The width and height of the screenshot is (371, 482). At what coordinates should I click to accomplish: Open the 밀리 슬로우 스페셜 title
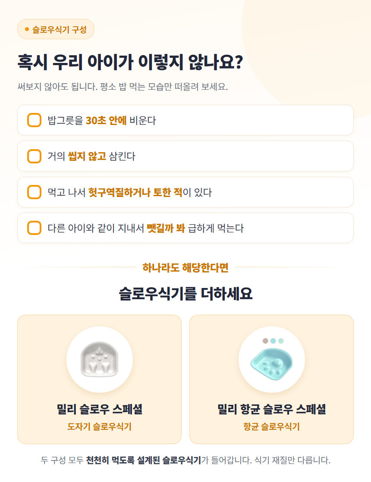click(x=99, y=409)
